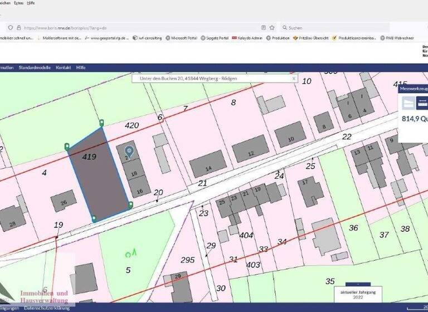Viewport: 428px width, 312px height.
Task: Open the Sipgate Portal bookmark
Action: click(x=216, y=38)
